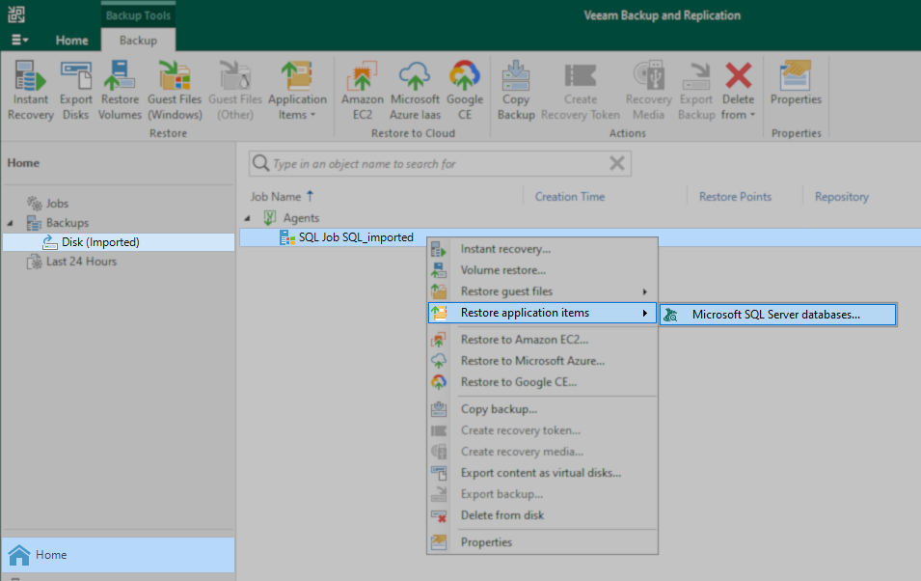Select Copy backup... in context menu
The width and height of the screenshot is (921, 581).
coord(542,409)
